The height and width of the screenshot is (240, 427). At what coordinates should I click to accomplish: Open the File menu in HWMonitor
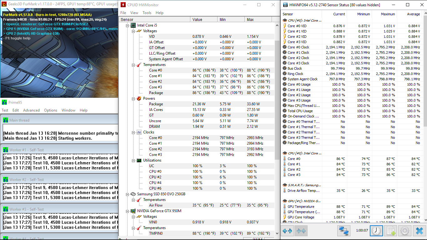[123, 13]
